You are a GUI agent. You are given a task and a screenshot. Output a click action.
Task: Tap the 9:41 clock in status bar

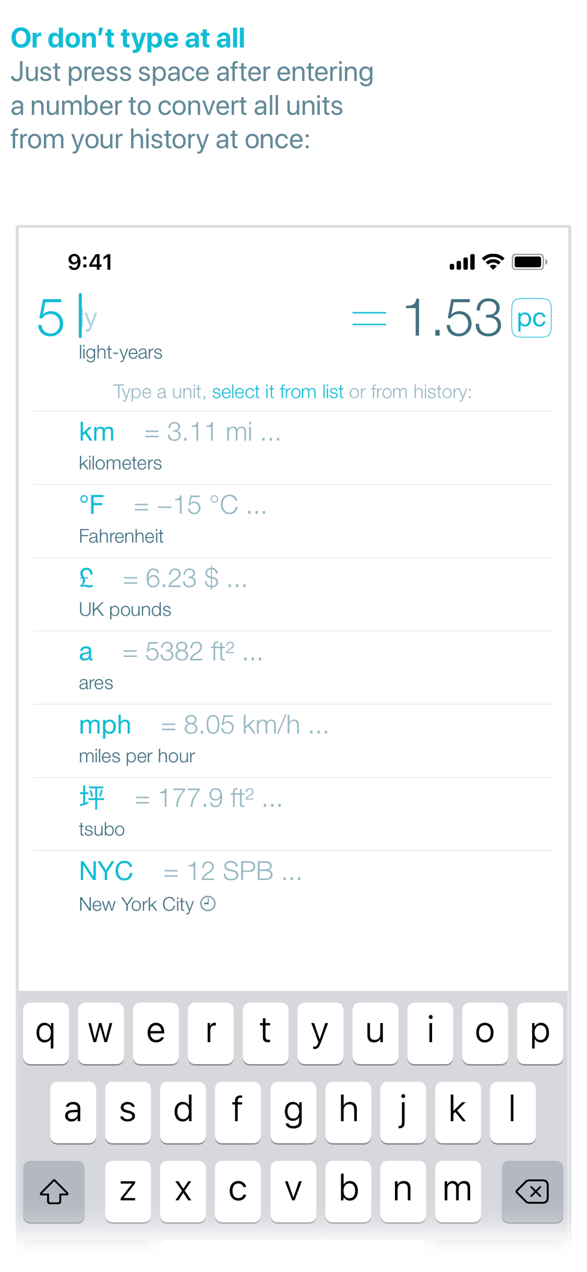click(90, 262)
